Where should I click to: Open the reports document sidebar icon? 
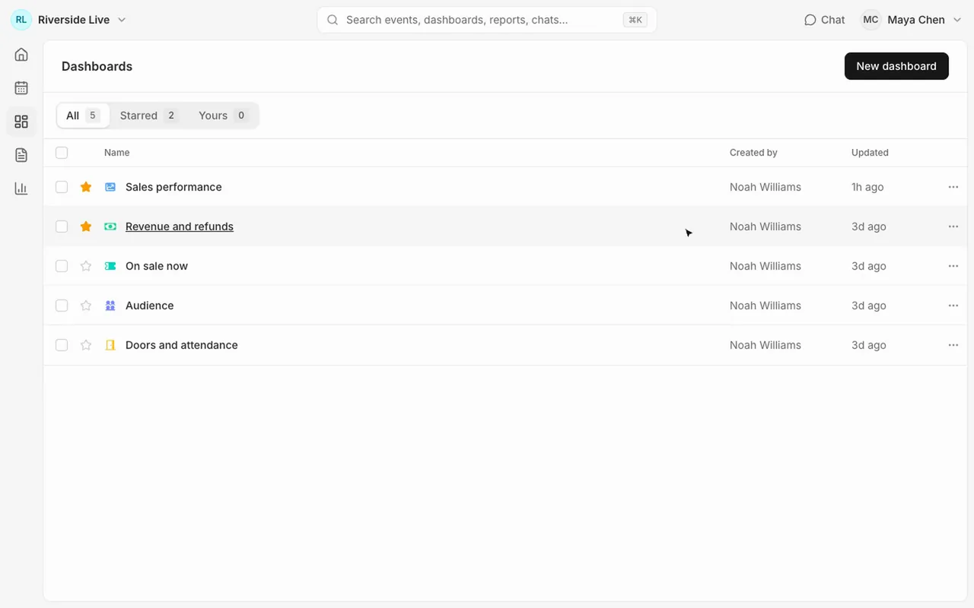(21, 155)
